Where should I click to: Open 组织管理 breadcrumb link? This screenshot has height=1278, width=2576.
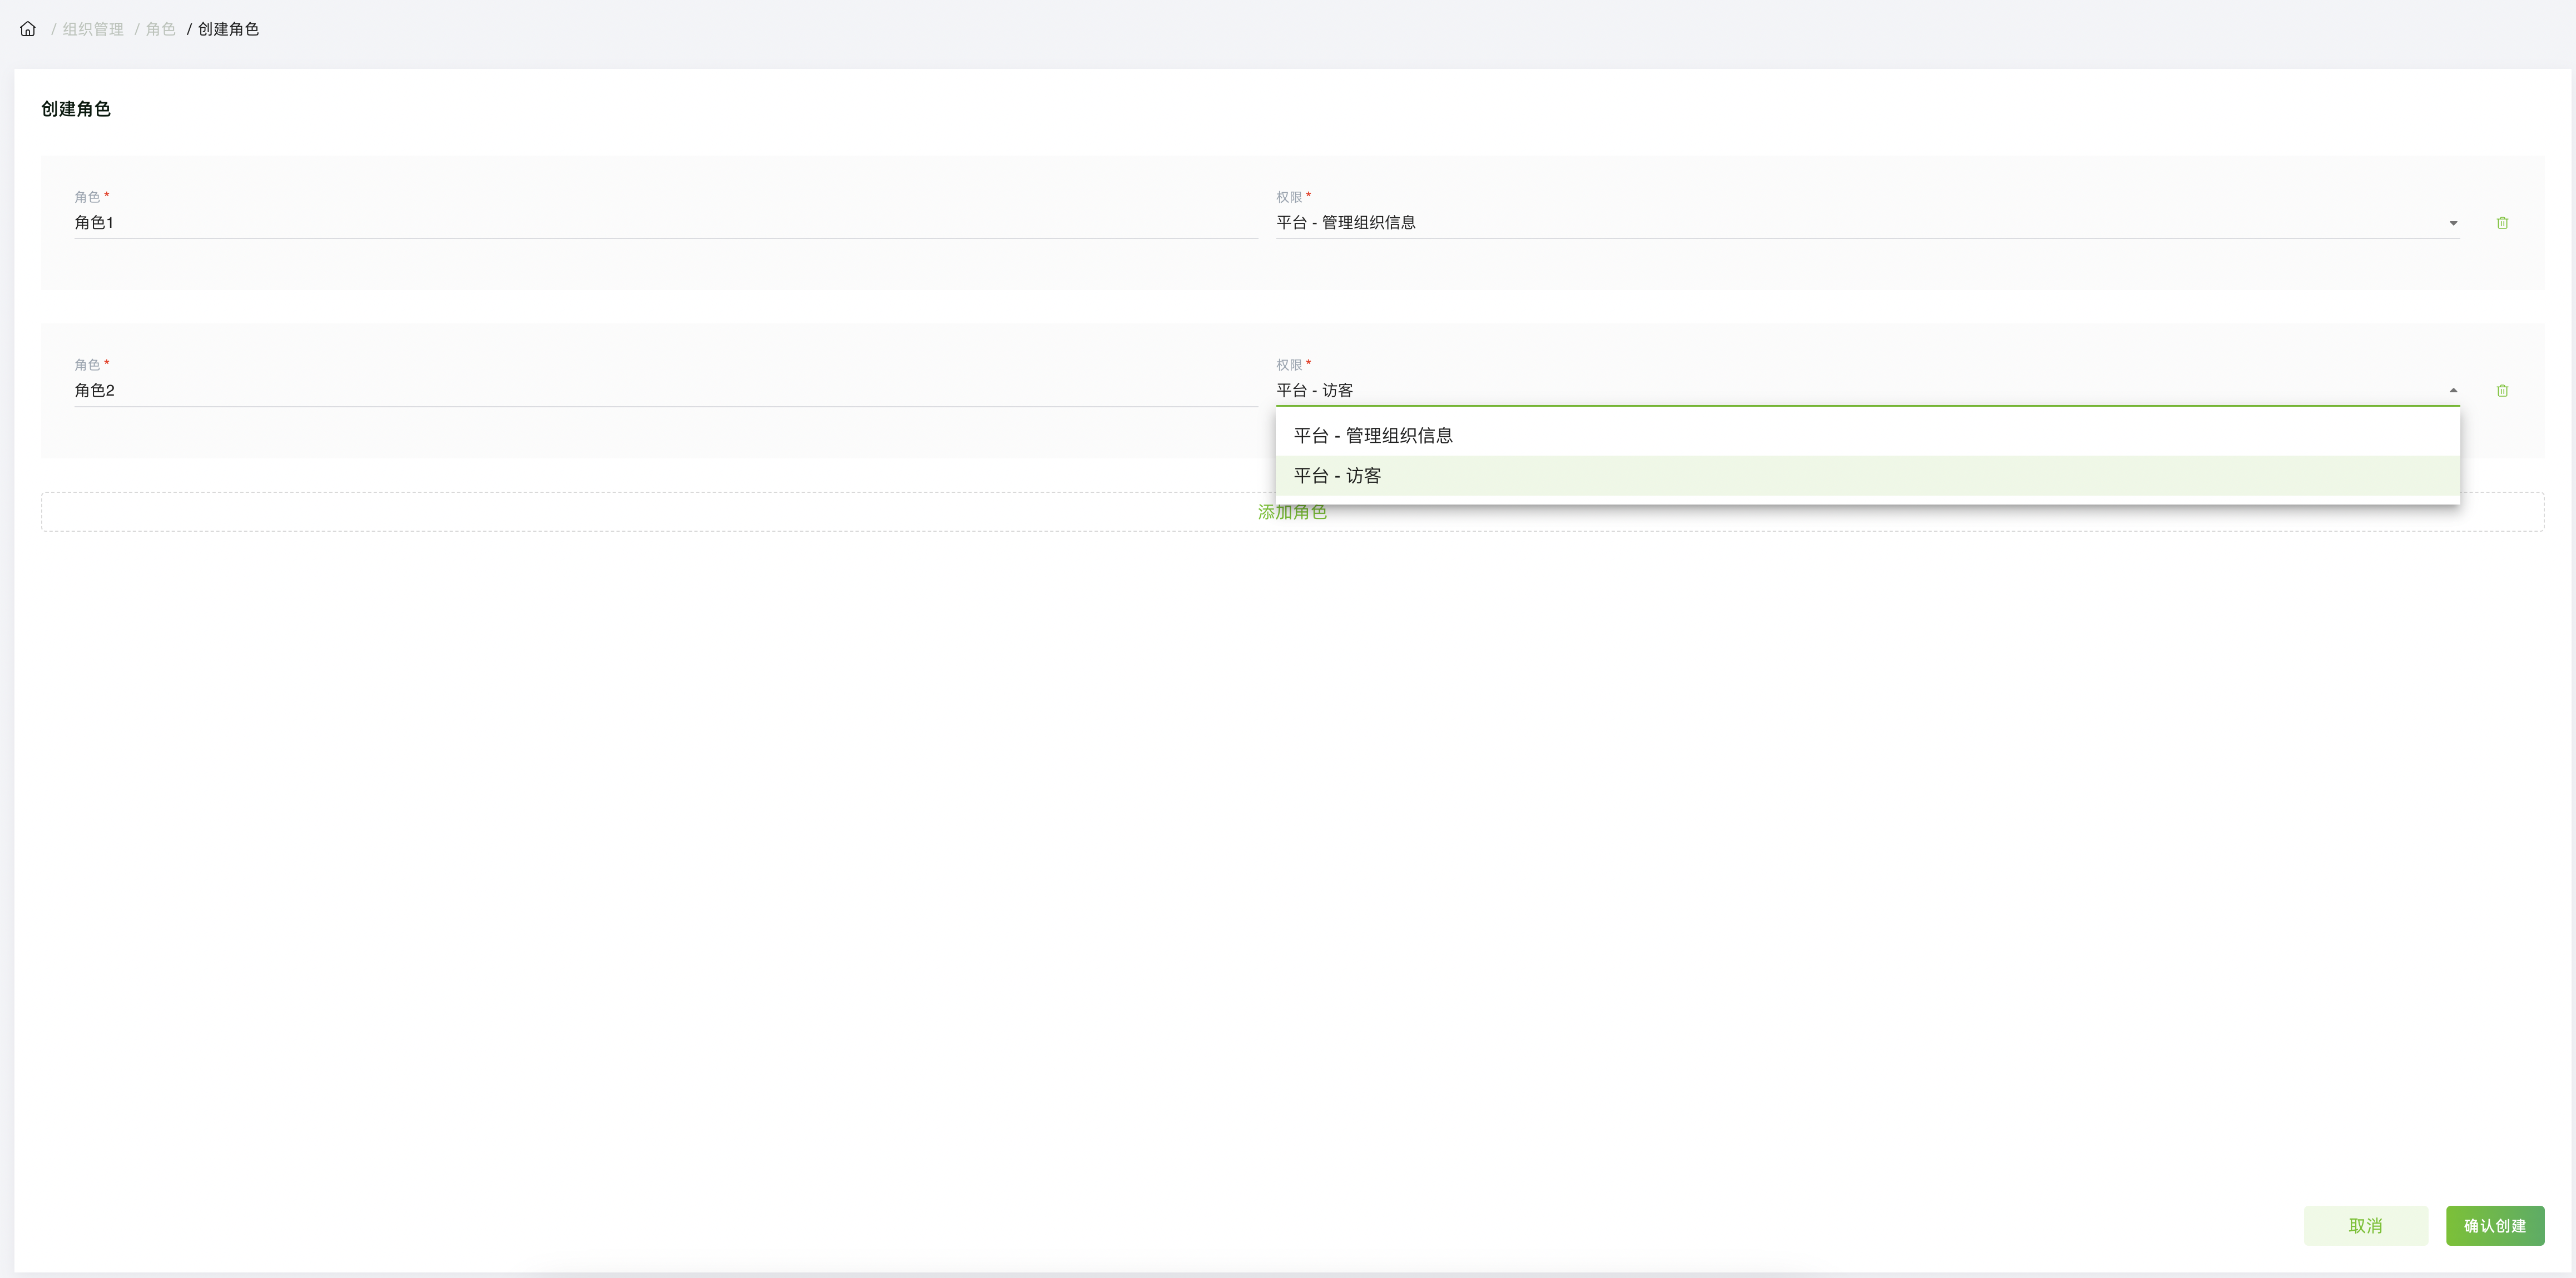coord(93,29)
